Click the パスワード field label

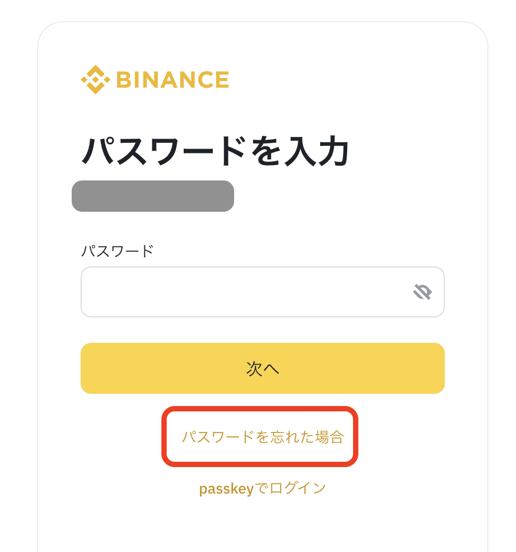coord(118,252)
